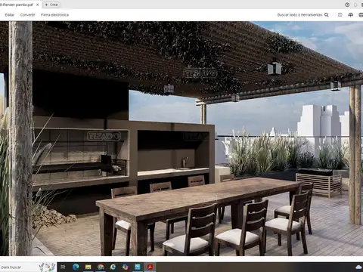Click the blue app icon beside Acrobat
Image resolution: width=363 pixels, height=272 pixels.
click(x=138, y=267)
